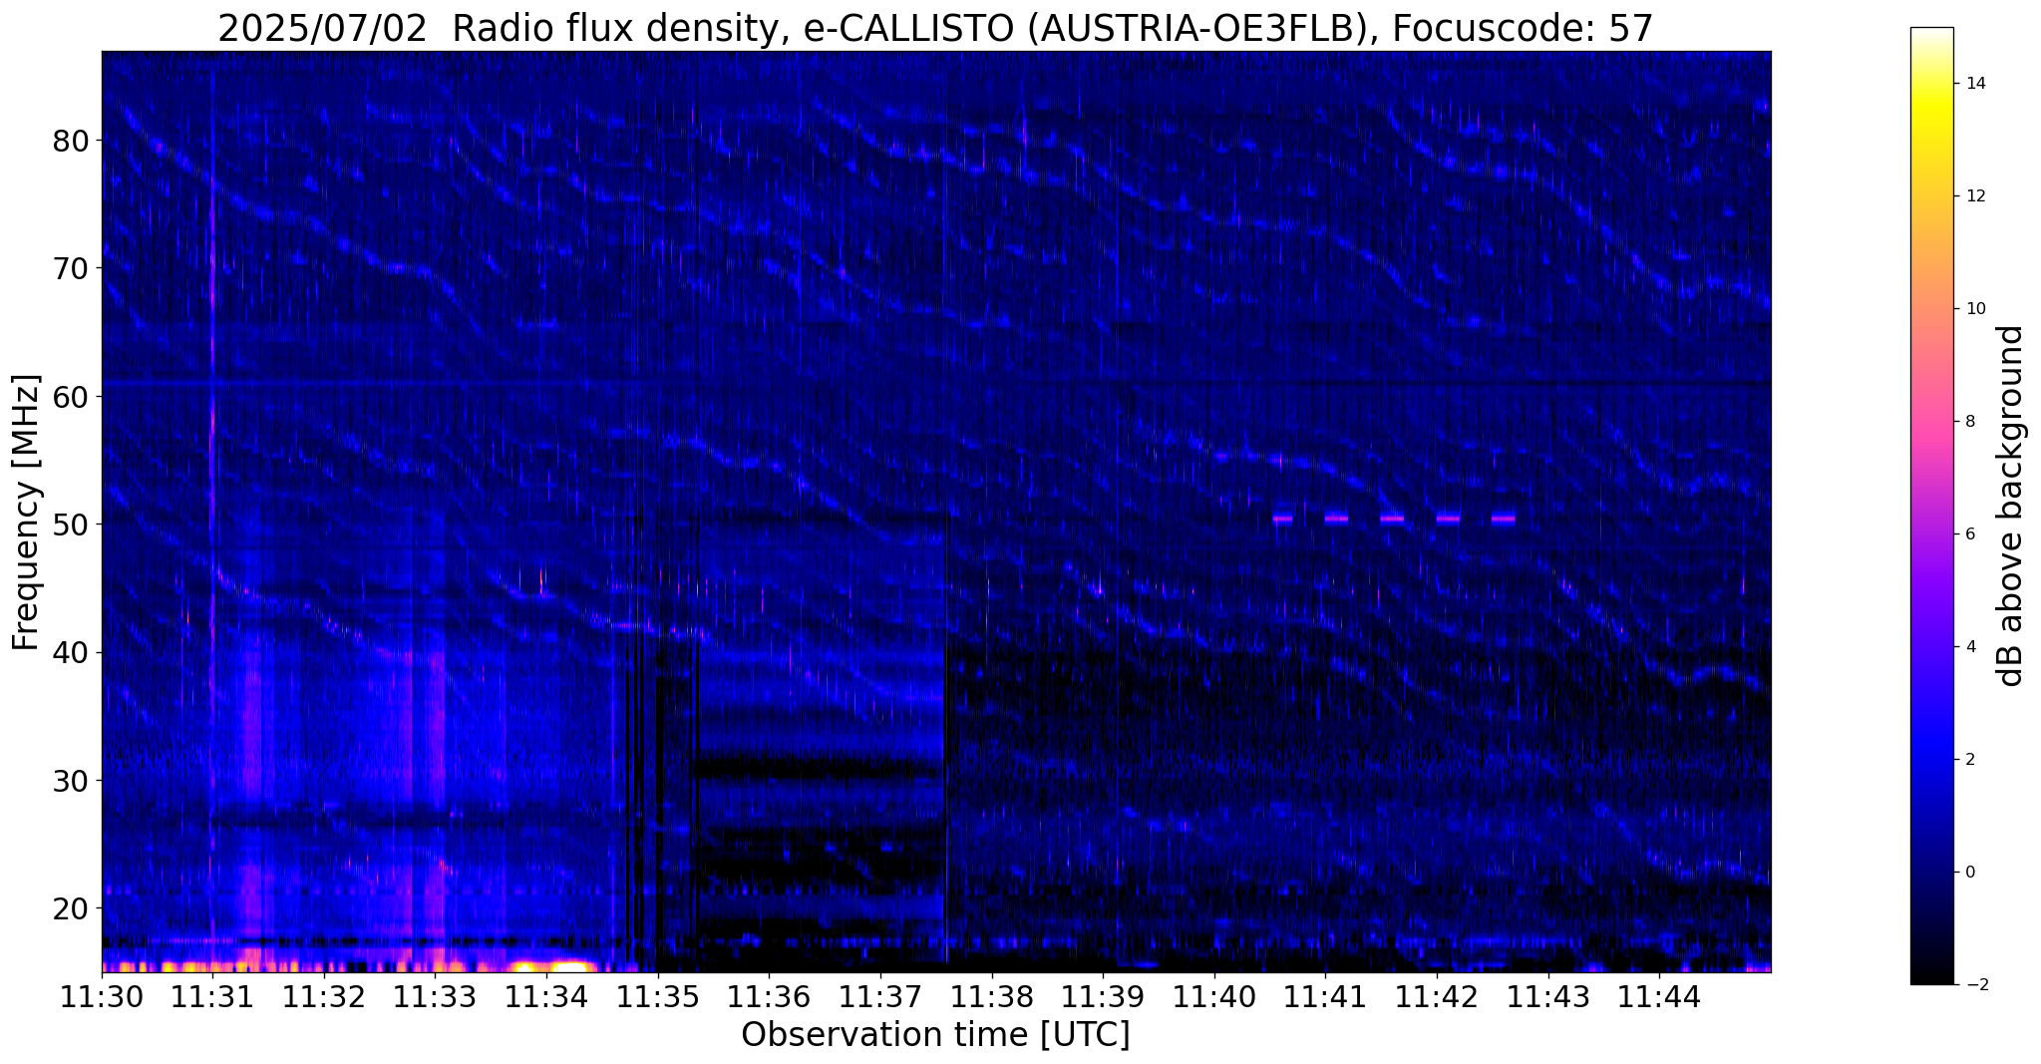Viewport: 2041px width, 1064px height.
Task: Click the 80 MHz frequency tick label
Action: tap(71, 141)
